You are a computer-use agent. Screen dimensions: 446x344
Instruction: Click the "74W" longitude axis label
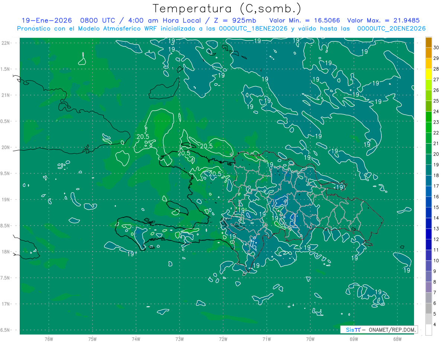click(x=136, y=339)
